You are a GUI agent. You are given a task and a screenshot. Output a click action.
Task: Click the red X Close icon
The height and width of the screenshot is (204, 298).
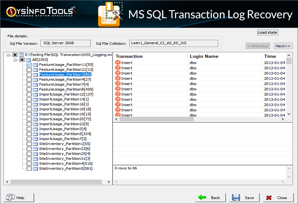269,197
